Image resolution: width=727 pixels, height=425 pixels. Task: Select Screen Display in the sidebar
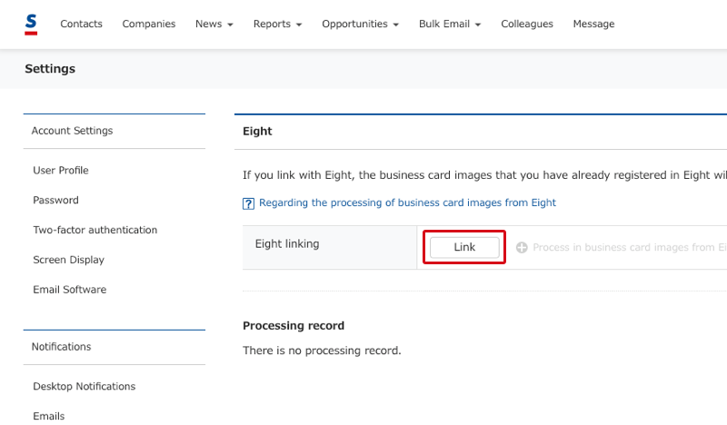(69, 260)
